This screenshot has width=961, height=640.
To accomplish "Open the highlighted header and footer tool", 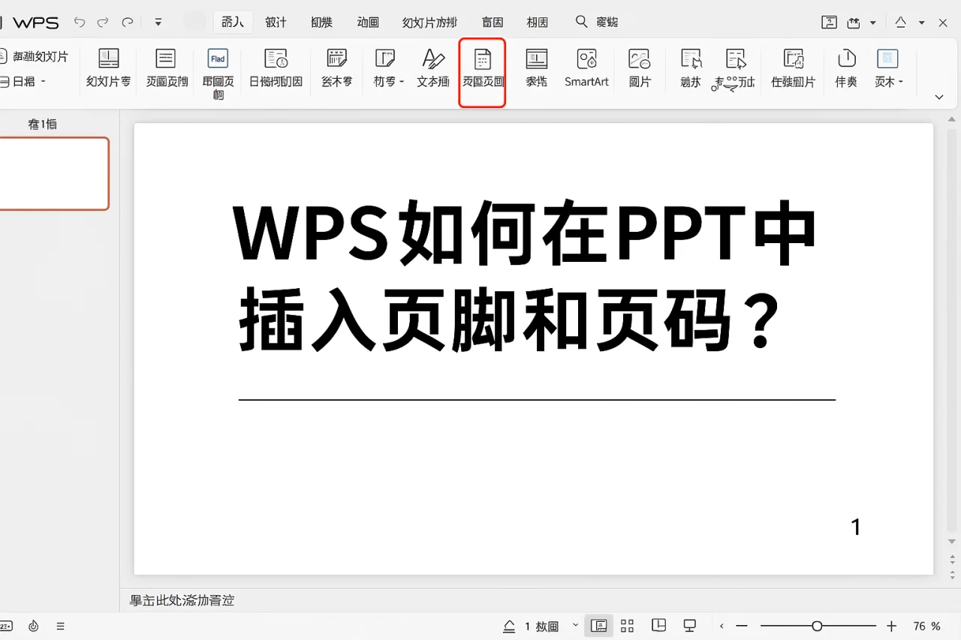I will 482,71.
